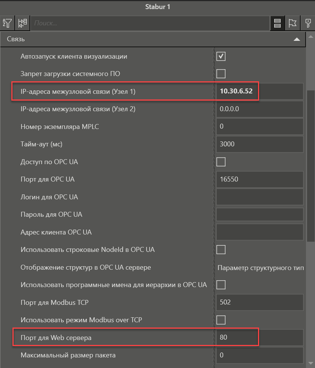Enable Запрет загрузки системного ПО
The image size is (315, 368).
221,74
